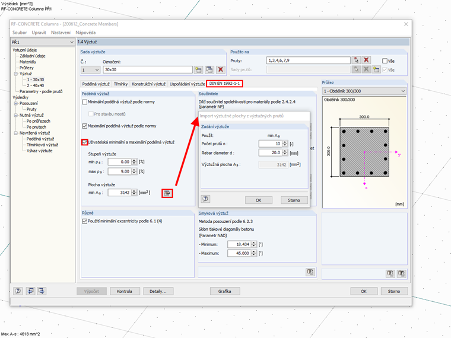
Task: Open cross-section dropdown 1 - Obdélník 300/300
Action: (x=404, y=91)
